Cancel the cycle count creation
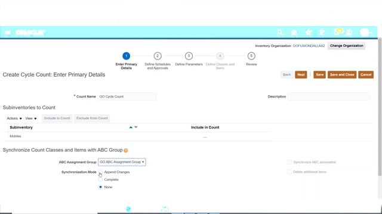The height and width of the screenshot is (214, 382). click(x=366, y=75)
